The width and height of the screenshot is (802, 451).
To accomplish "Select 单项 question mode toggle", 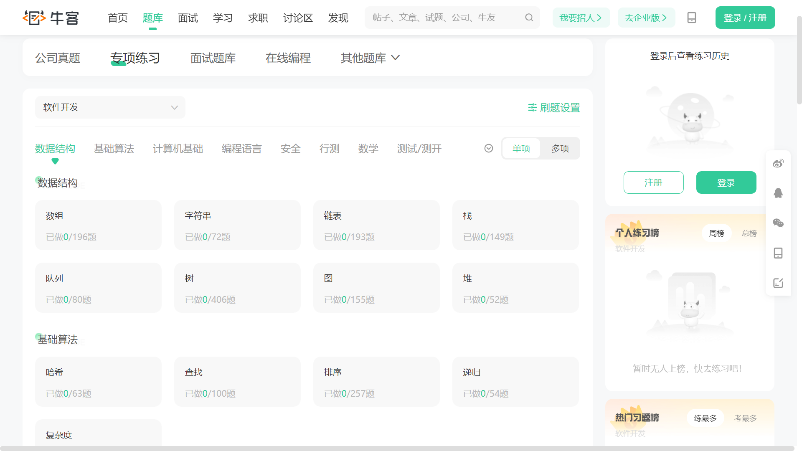I will point(521,148).
